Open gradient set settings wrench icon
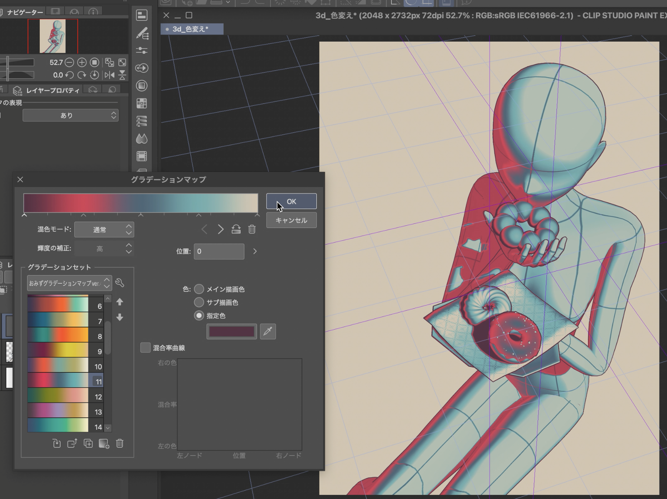This screenshot has width=667, height=499. point(120,283)
